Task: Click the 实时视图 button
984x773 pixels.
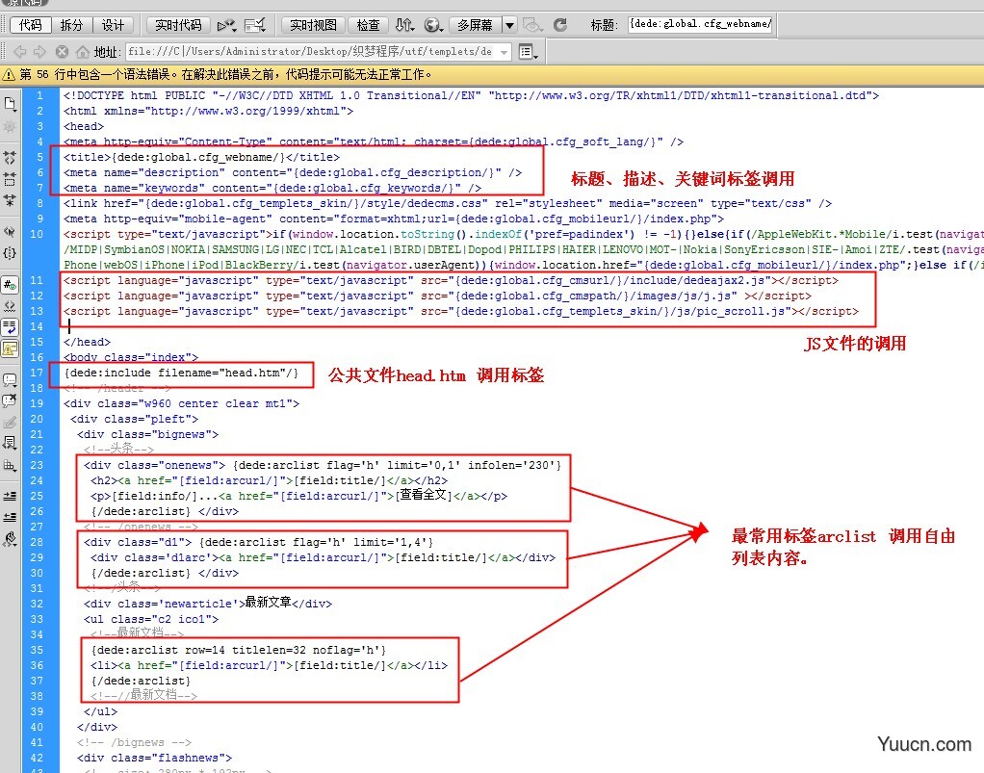Action: coord(313,25)
